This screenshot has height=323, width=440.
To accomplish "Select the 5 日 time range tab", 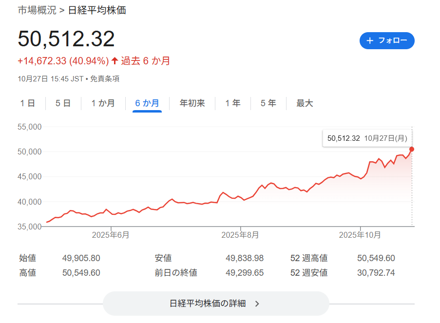I will click(63, 103).
